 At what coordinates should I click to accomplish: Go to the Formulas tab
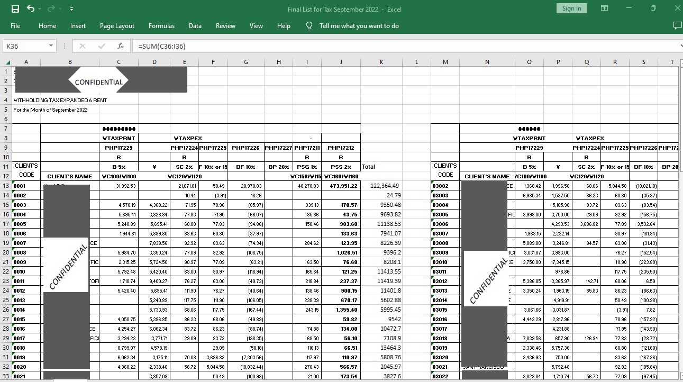point(161,26)
